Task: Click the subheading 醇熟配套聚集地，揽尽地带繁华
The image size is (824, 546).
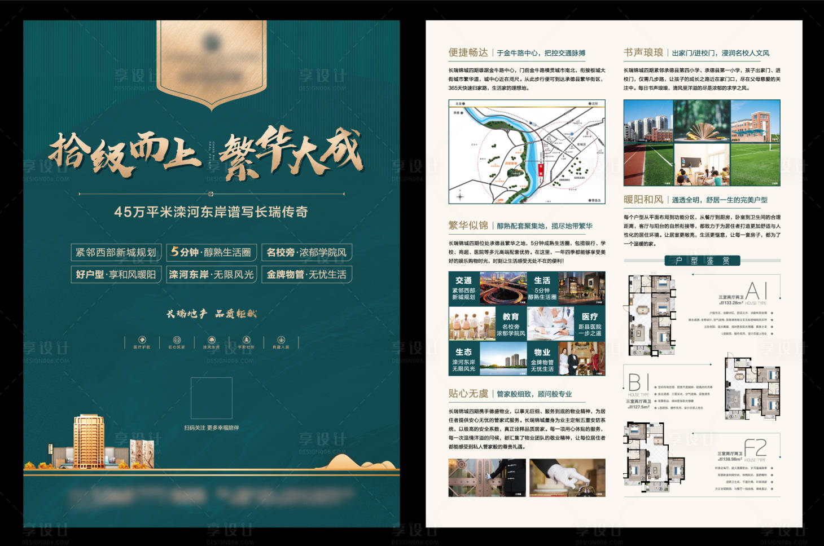Action: coord(545,226)
